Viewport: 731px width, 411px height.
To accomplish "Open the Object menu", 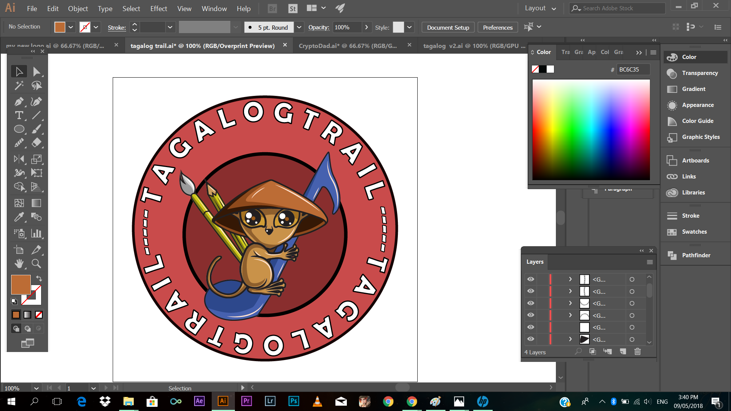I will point(78,8).
